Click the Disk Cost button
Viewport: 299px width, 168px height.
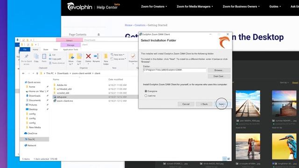(x=219, y=76)
